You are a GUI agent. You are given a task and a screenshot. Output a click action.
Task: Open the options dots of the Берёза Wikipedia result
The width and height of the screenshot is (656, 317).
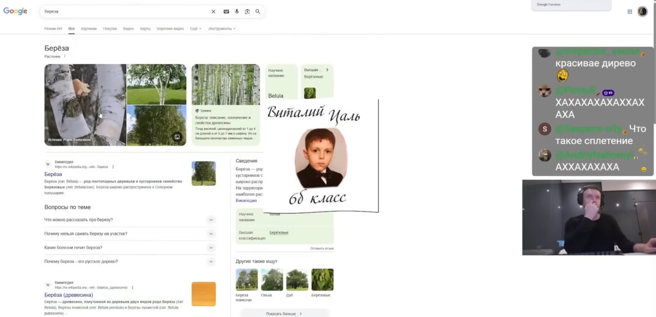tap(113, 167)
